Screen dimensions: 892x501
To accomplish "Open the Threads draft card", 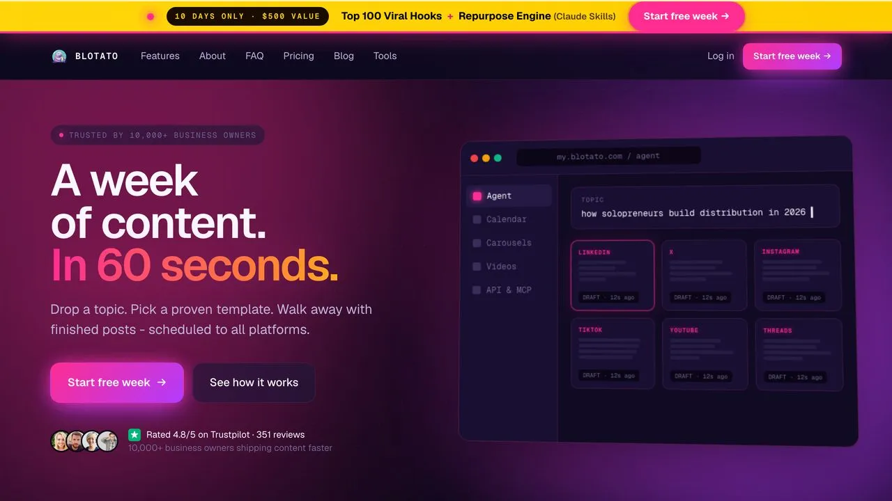I will 799,355.
